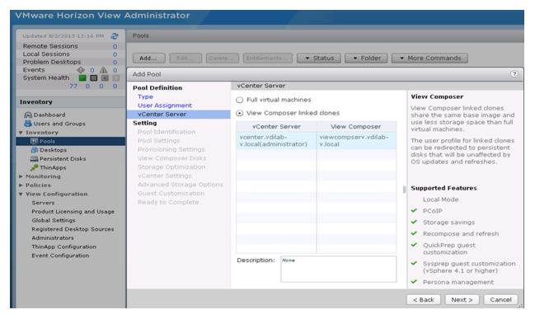
Task: Open Registered Desktop Sources
Action: pyautogui.click(x=73, y=229)
